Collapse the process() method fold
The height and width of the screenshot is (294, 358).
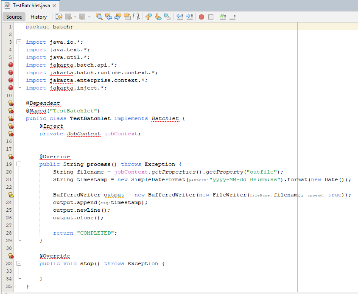(x=18, y=164)
